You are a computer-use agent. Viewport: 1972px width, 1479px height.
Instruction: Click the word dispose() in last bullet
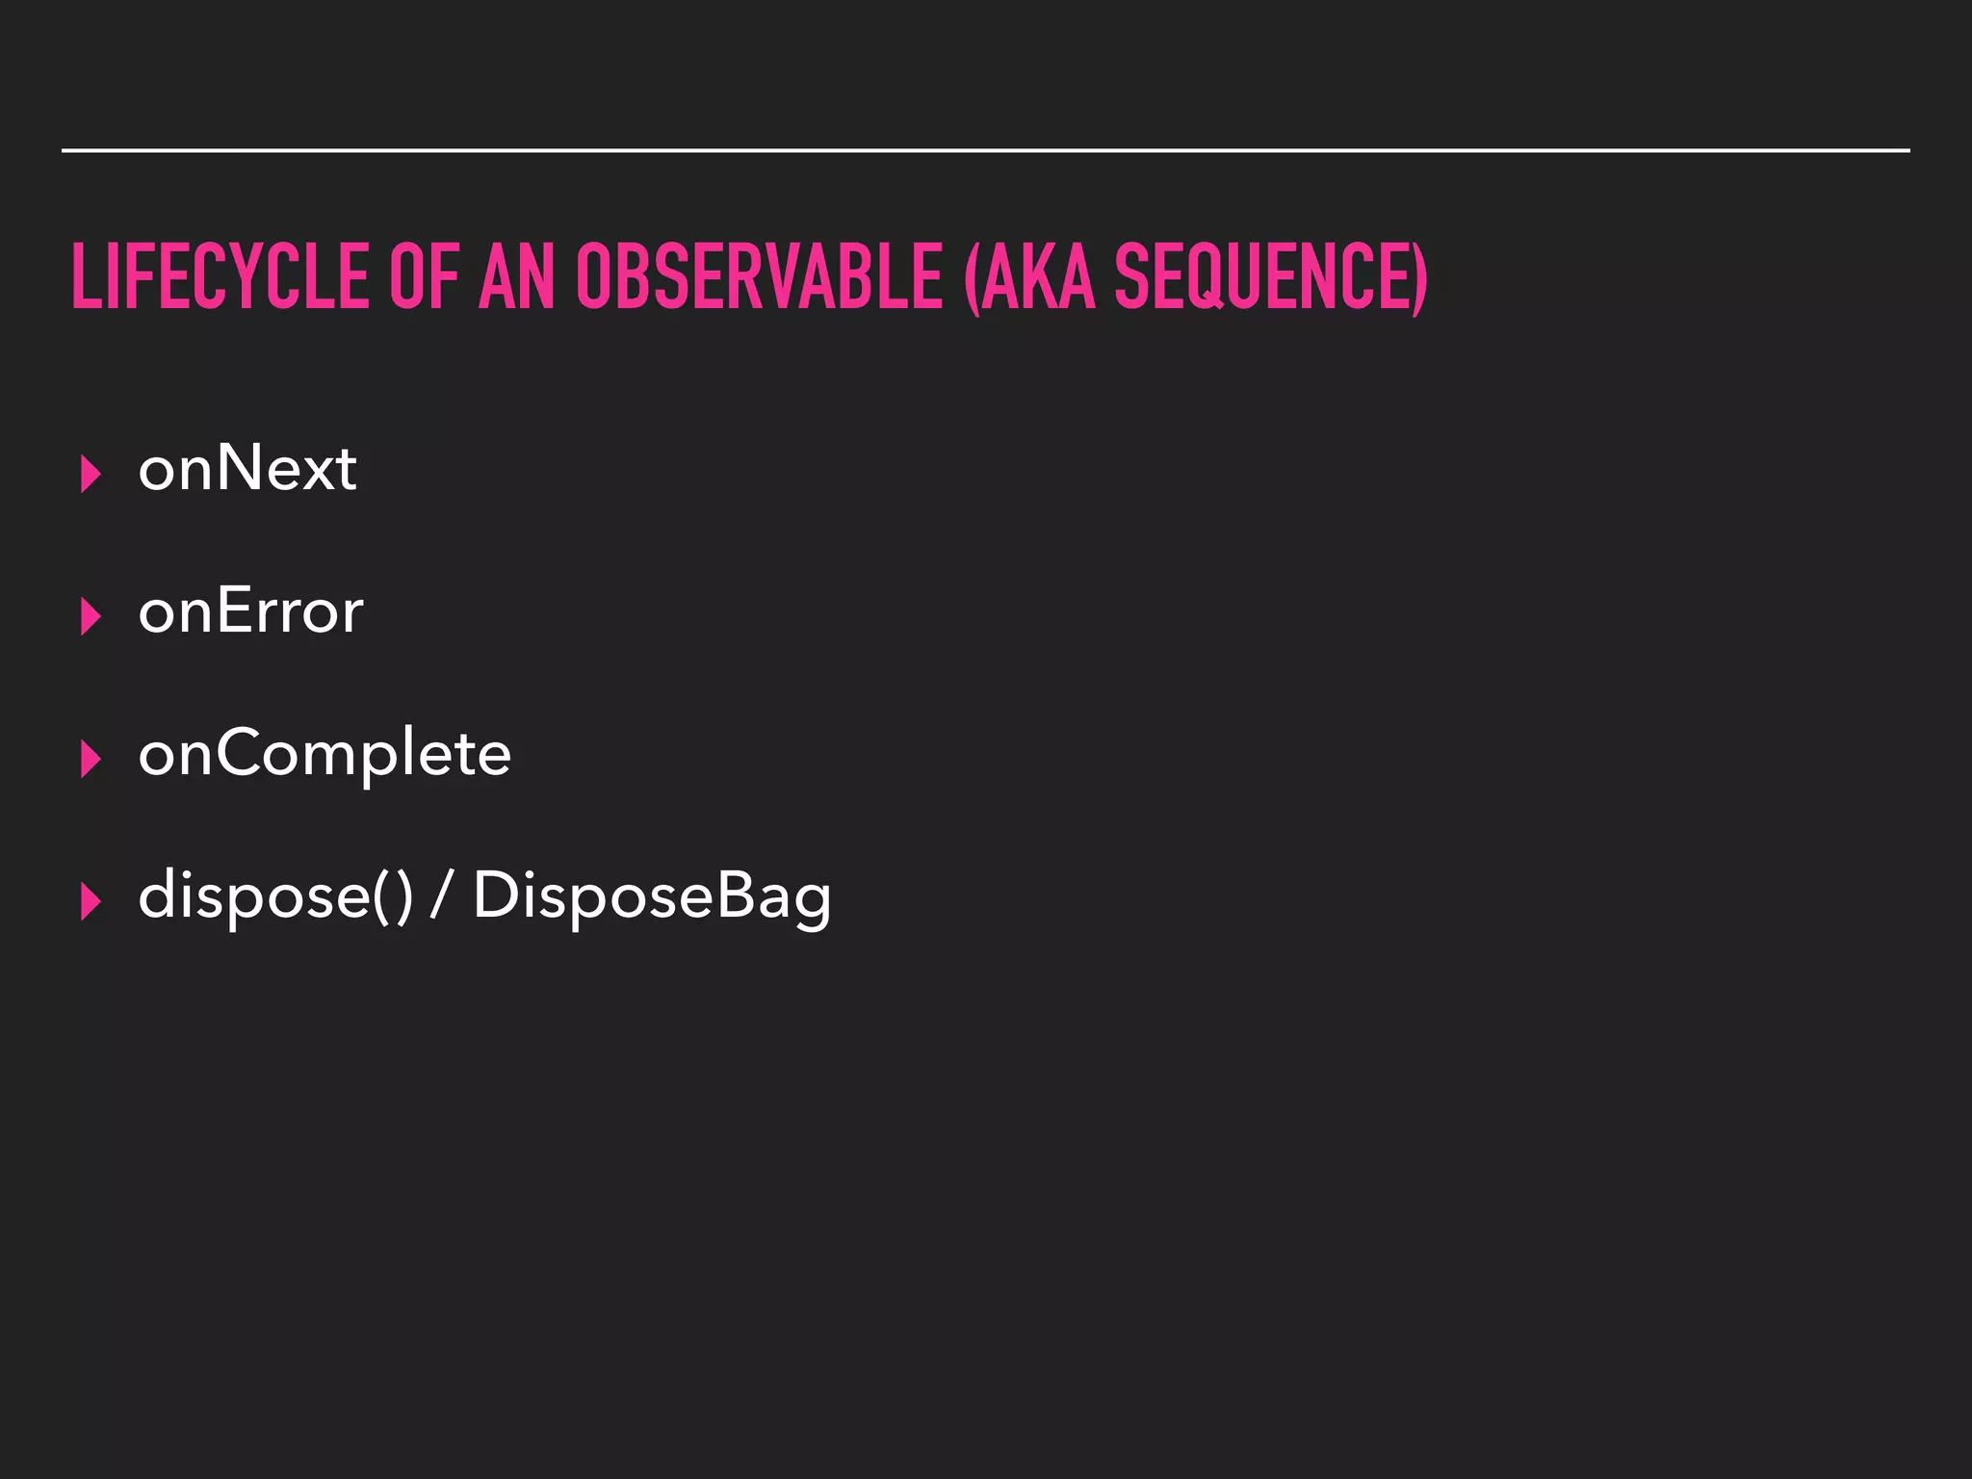click(276, 896)
